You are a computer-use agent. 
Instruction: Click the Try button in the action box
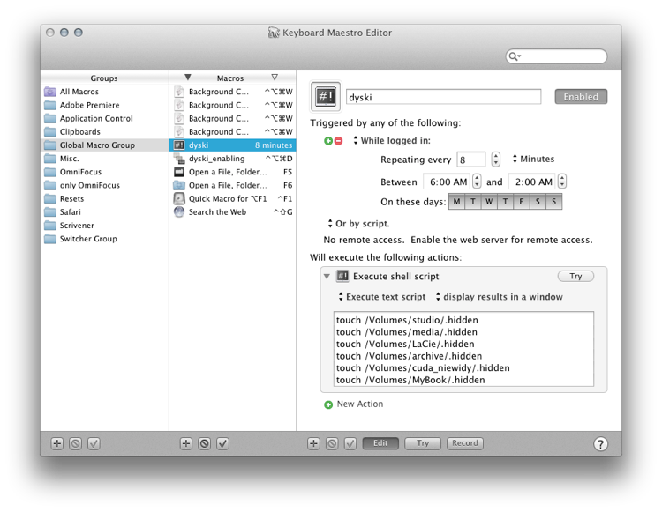click(x=575, y=276)
